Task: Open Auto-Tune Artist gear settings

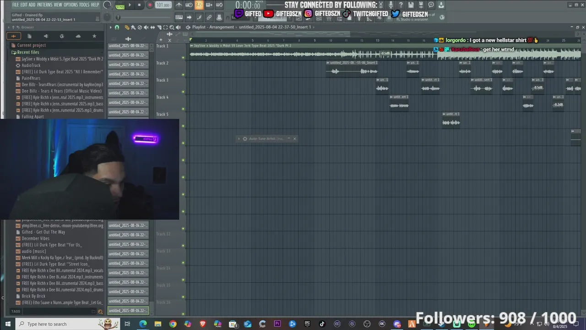Action: click(x=244, y=138)
